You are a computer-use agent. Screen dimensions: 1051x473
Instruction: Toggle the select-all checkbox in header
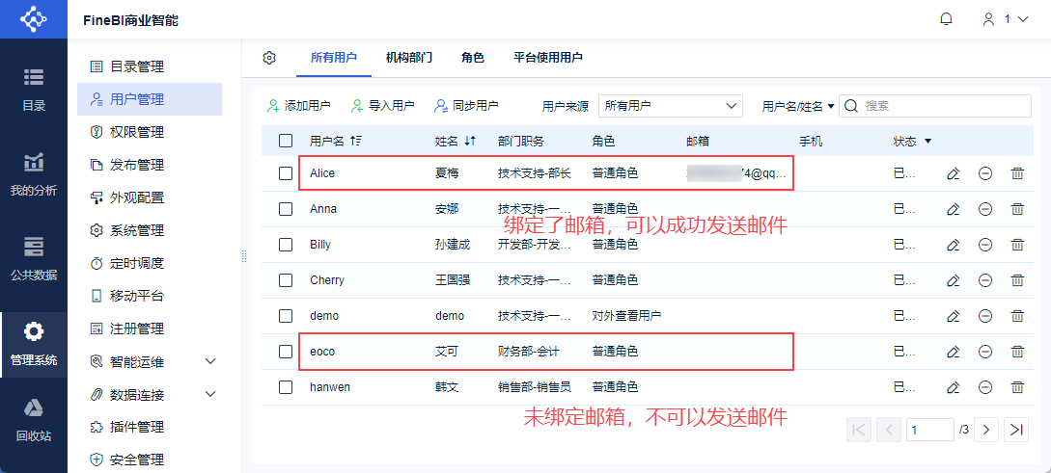(286, 141)
